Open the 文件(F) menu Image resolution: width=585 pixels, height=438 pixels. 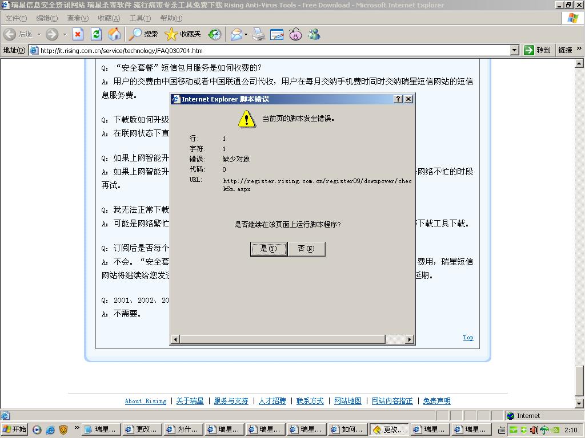click(x=17, y=18)
